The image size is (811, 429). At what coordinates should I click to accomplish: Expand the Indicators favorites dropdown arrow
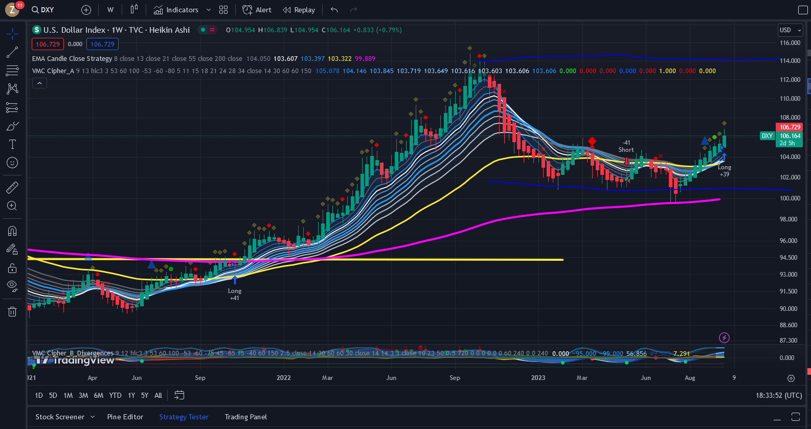tap(208, 10)
